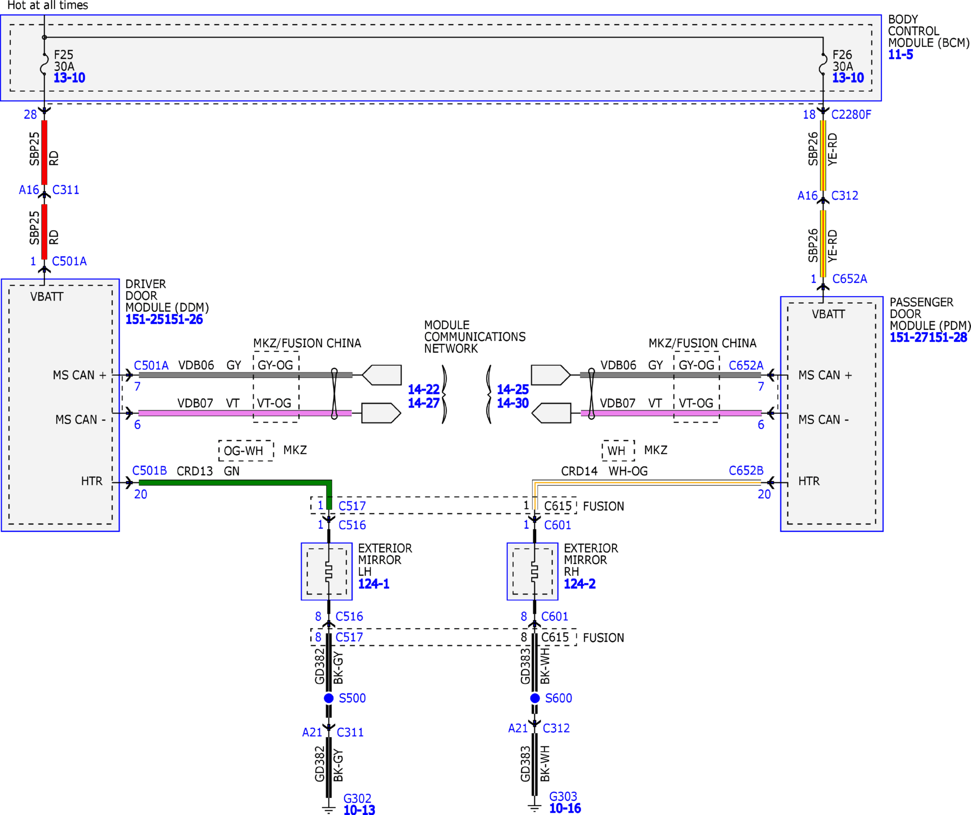Click the OG-WH MKZ option box
This screenshot has height=815, width=971.
(246, 451)
